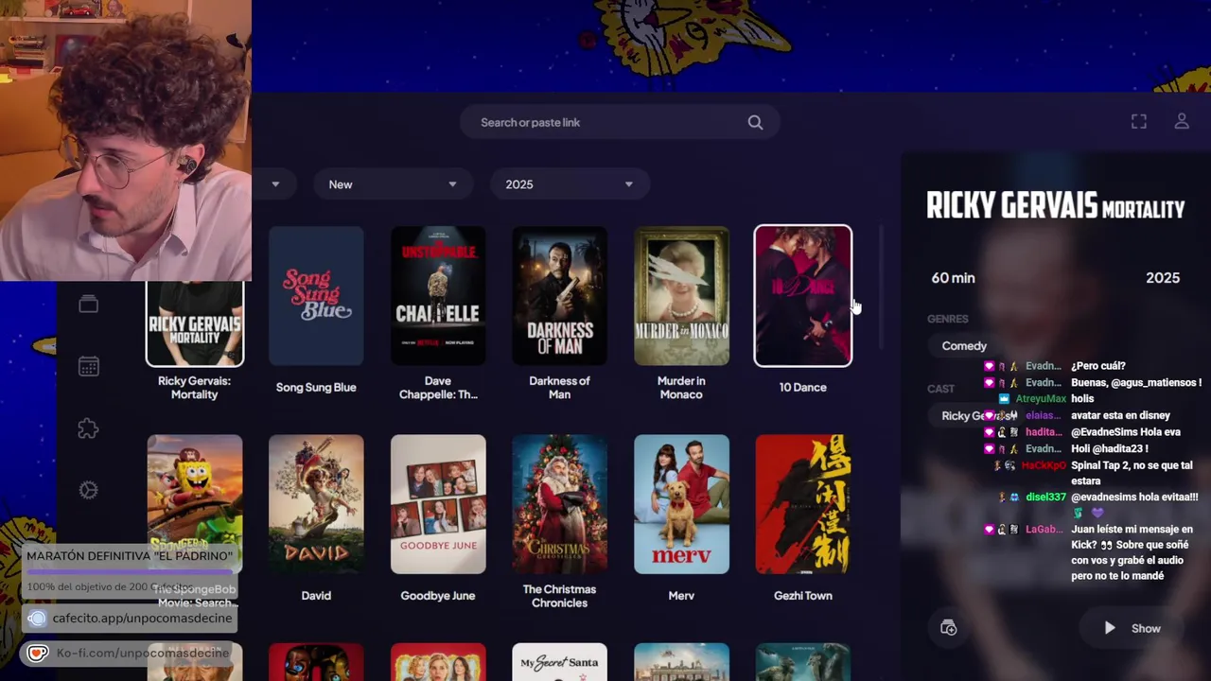
Task: Click the Gezhi Town title text
Action: point(802,595)
